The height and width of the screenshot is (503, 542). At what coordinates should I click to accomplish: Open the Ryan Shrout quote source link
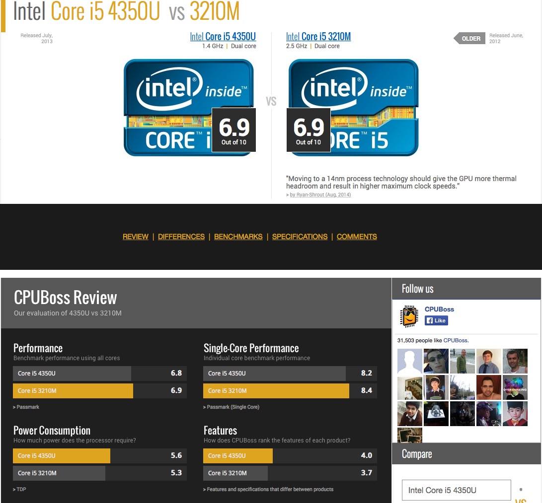[x=320, y=195]
